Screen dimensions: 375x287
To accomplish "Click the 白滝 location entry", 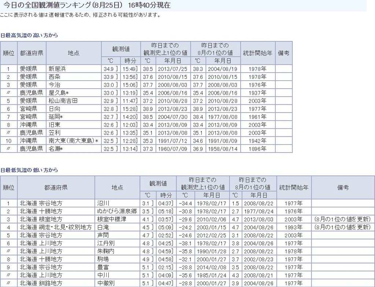I will pyautogui.click(x=103, y=227).
